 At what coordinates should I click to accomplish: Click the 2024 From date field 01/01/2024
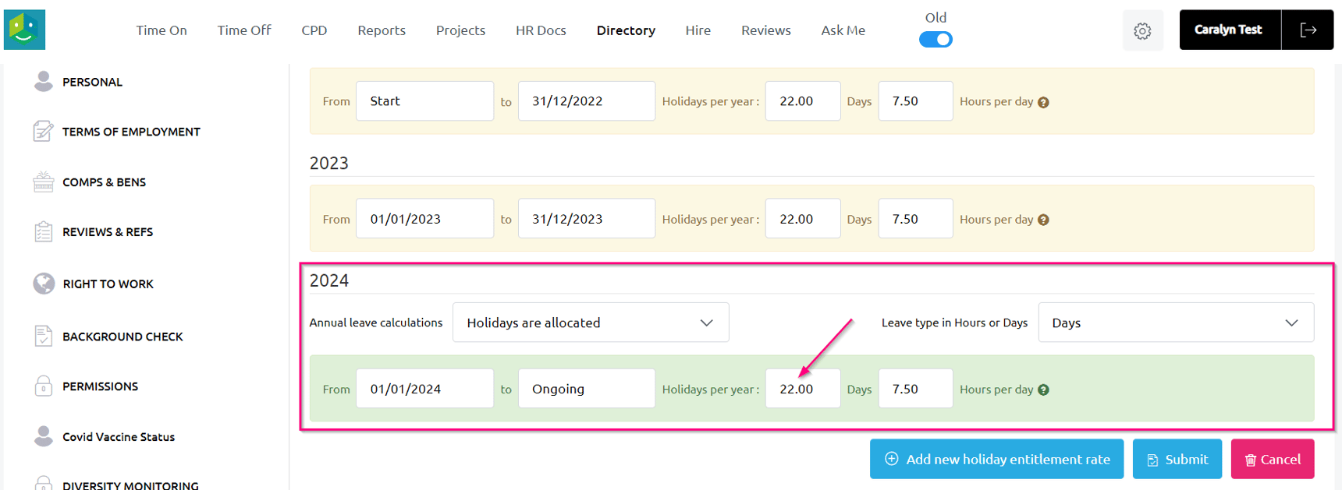coord(424,389)
